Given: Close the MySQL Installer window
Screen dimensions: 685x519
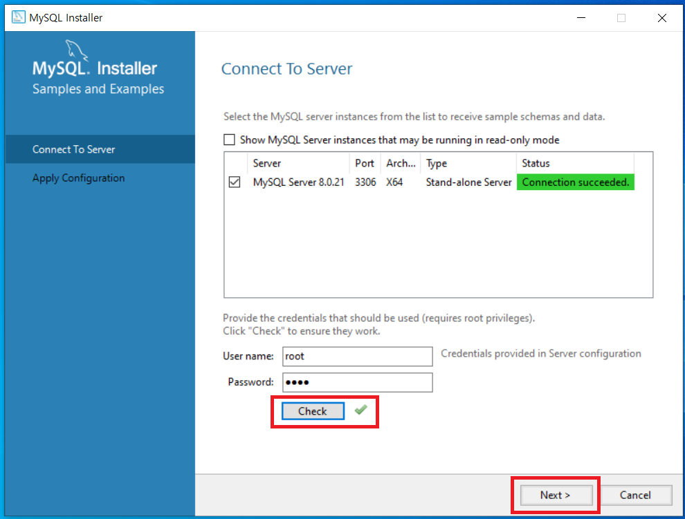Looking at the screenshot, I should tap(662, 17).
